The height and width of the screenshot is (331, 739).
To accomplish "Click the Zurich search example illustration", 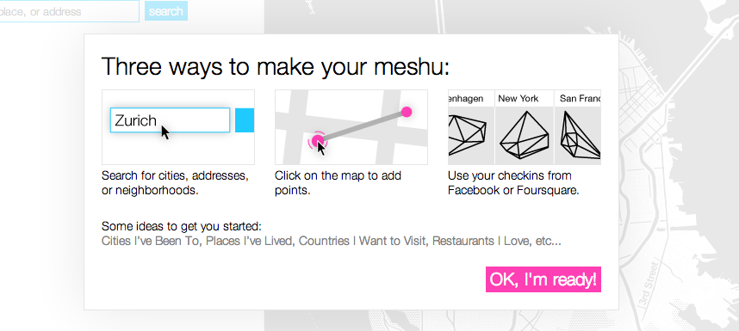I will click(x=178, y=127).
